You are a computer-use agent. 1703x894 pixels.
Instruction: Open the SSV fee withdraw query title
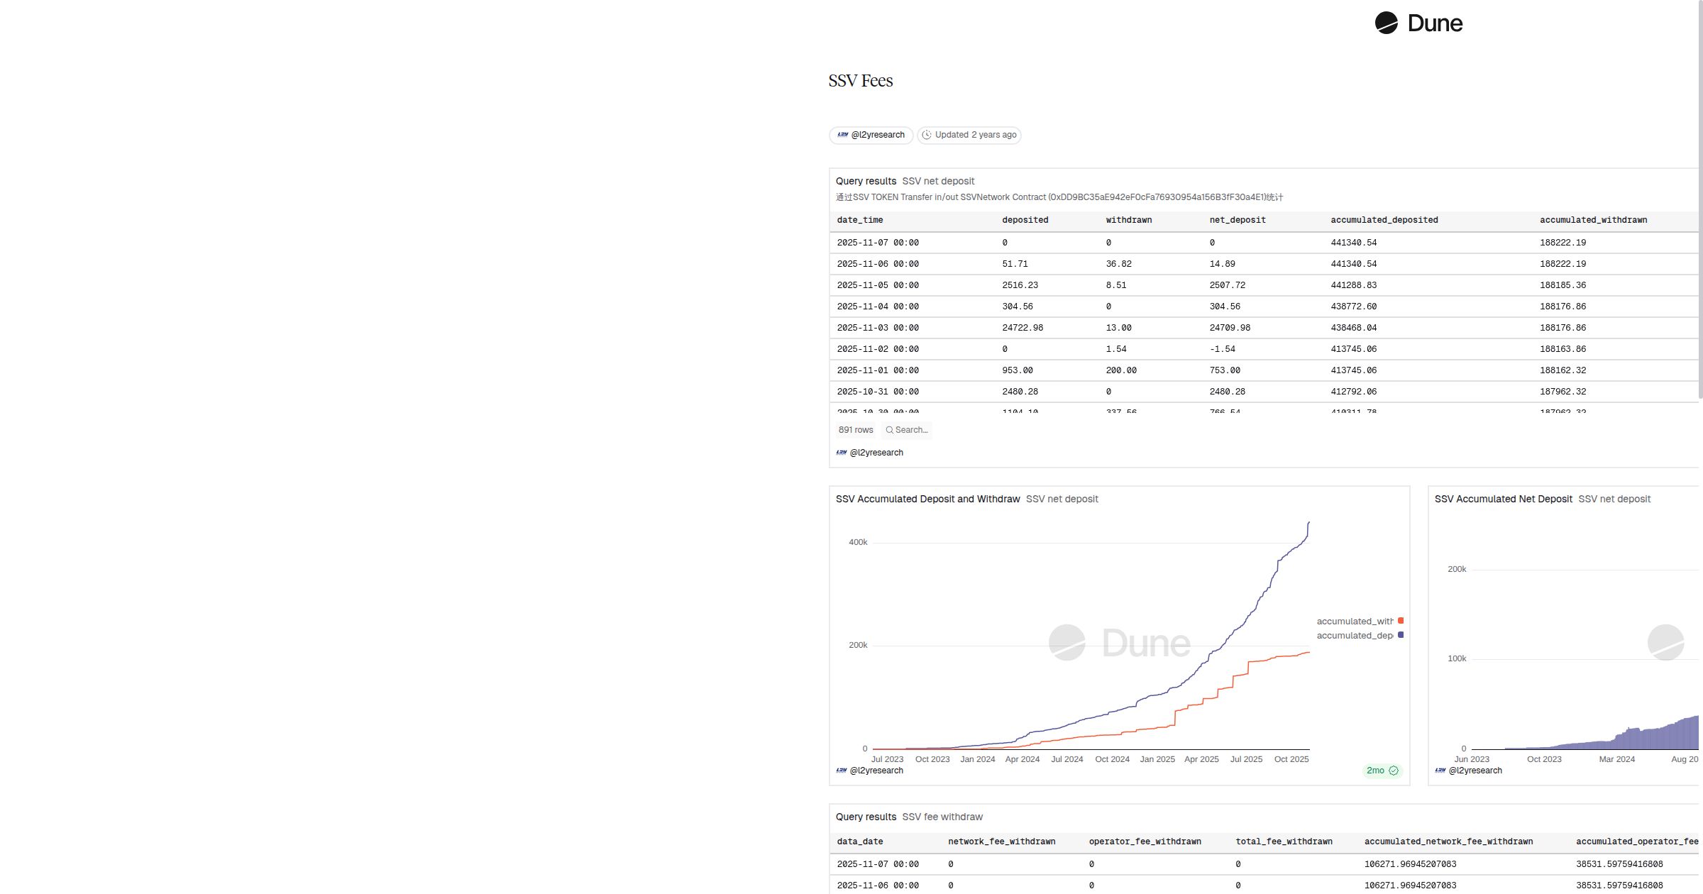(944, 817)
